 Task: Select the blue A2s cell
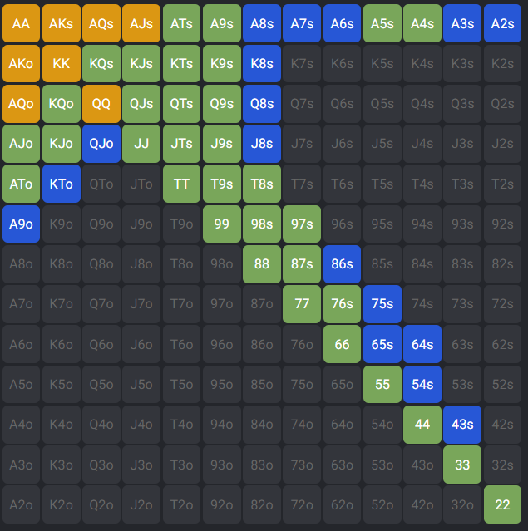tap(502, 23)
